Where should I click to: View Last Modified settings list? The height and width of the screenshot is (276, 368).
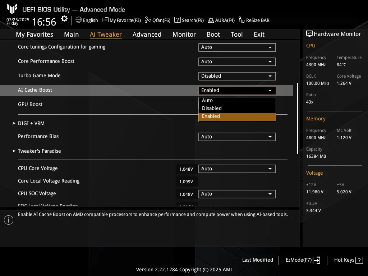[257, 260]
